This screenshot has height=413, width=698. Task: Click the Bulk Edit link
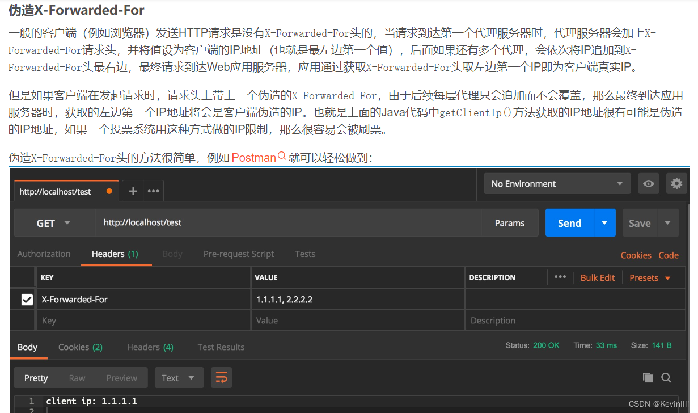point(598,277)
